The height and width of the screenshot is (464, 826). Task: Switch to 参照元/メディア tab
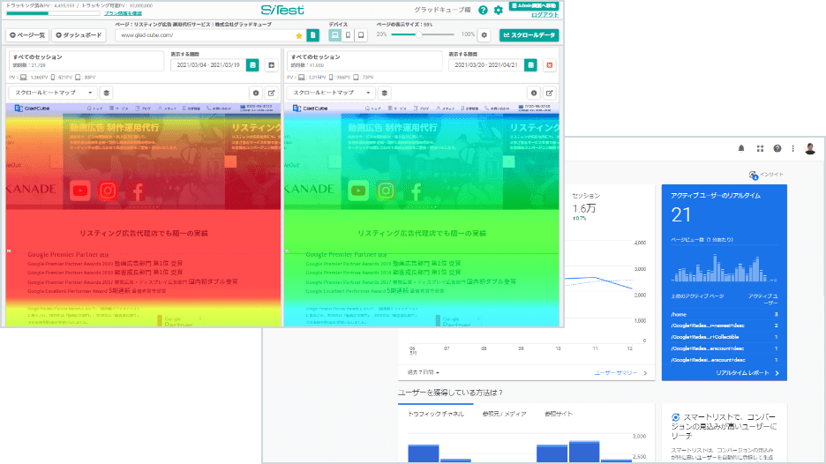coord(503,413)
